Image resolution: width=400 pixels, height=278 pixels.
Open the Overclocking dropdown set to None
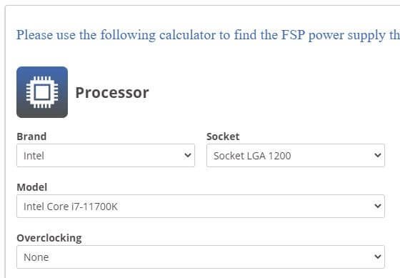(x=201, y=257)
